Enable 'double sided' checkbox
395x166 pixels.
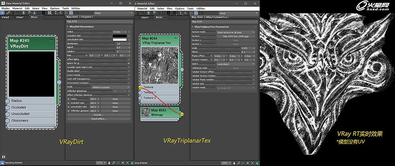click(129, 71)
